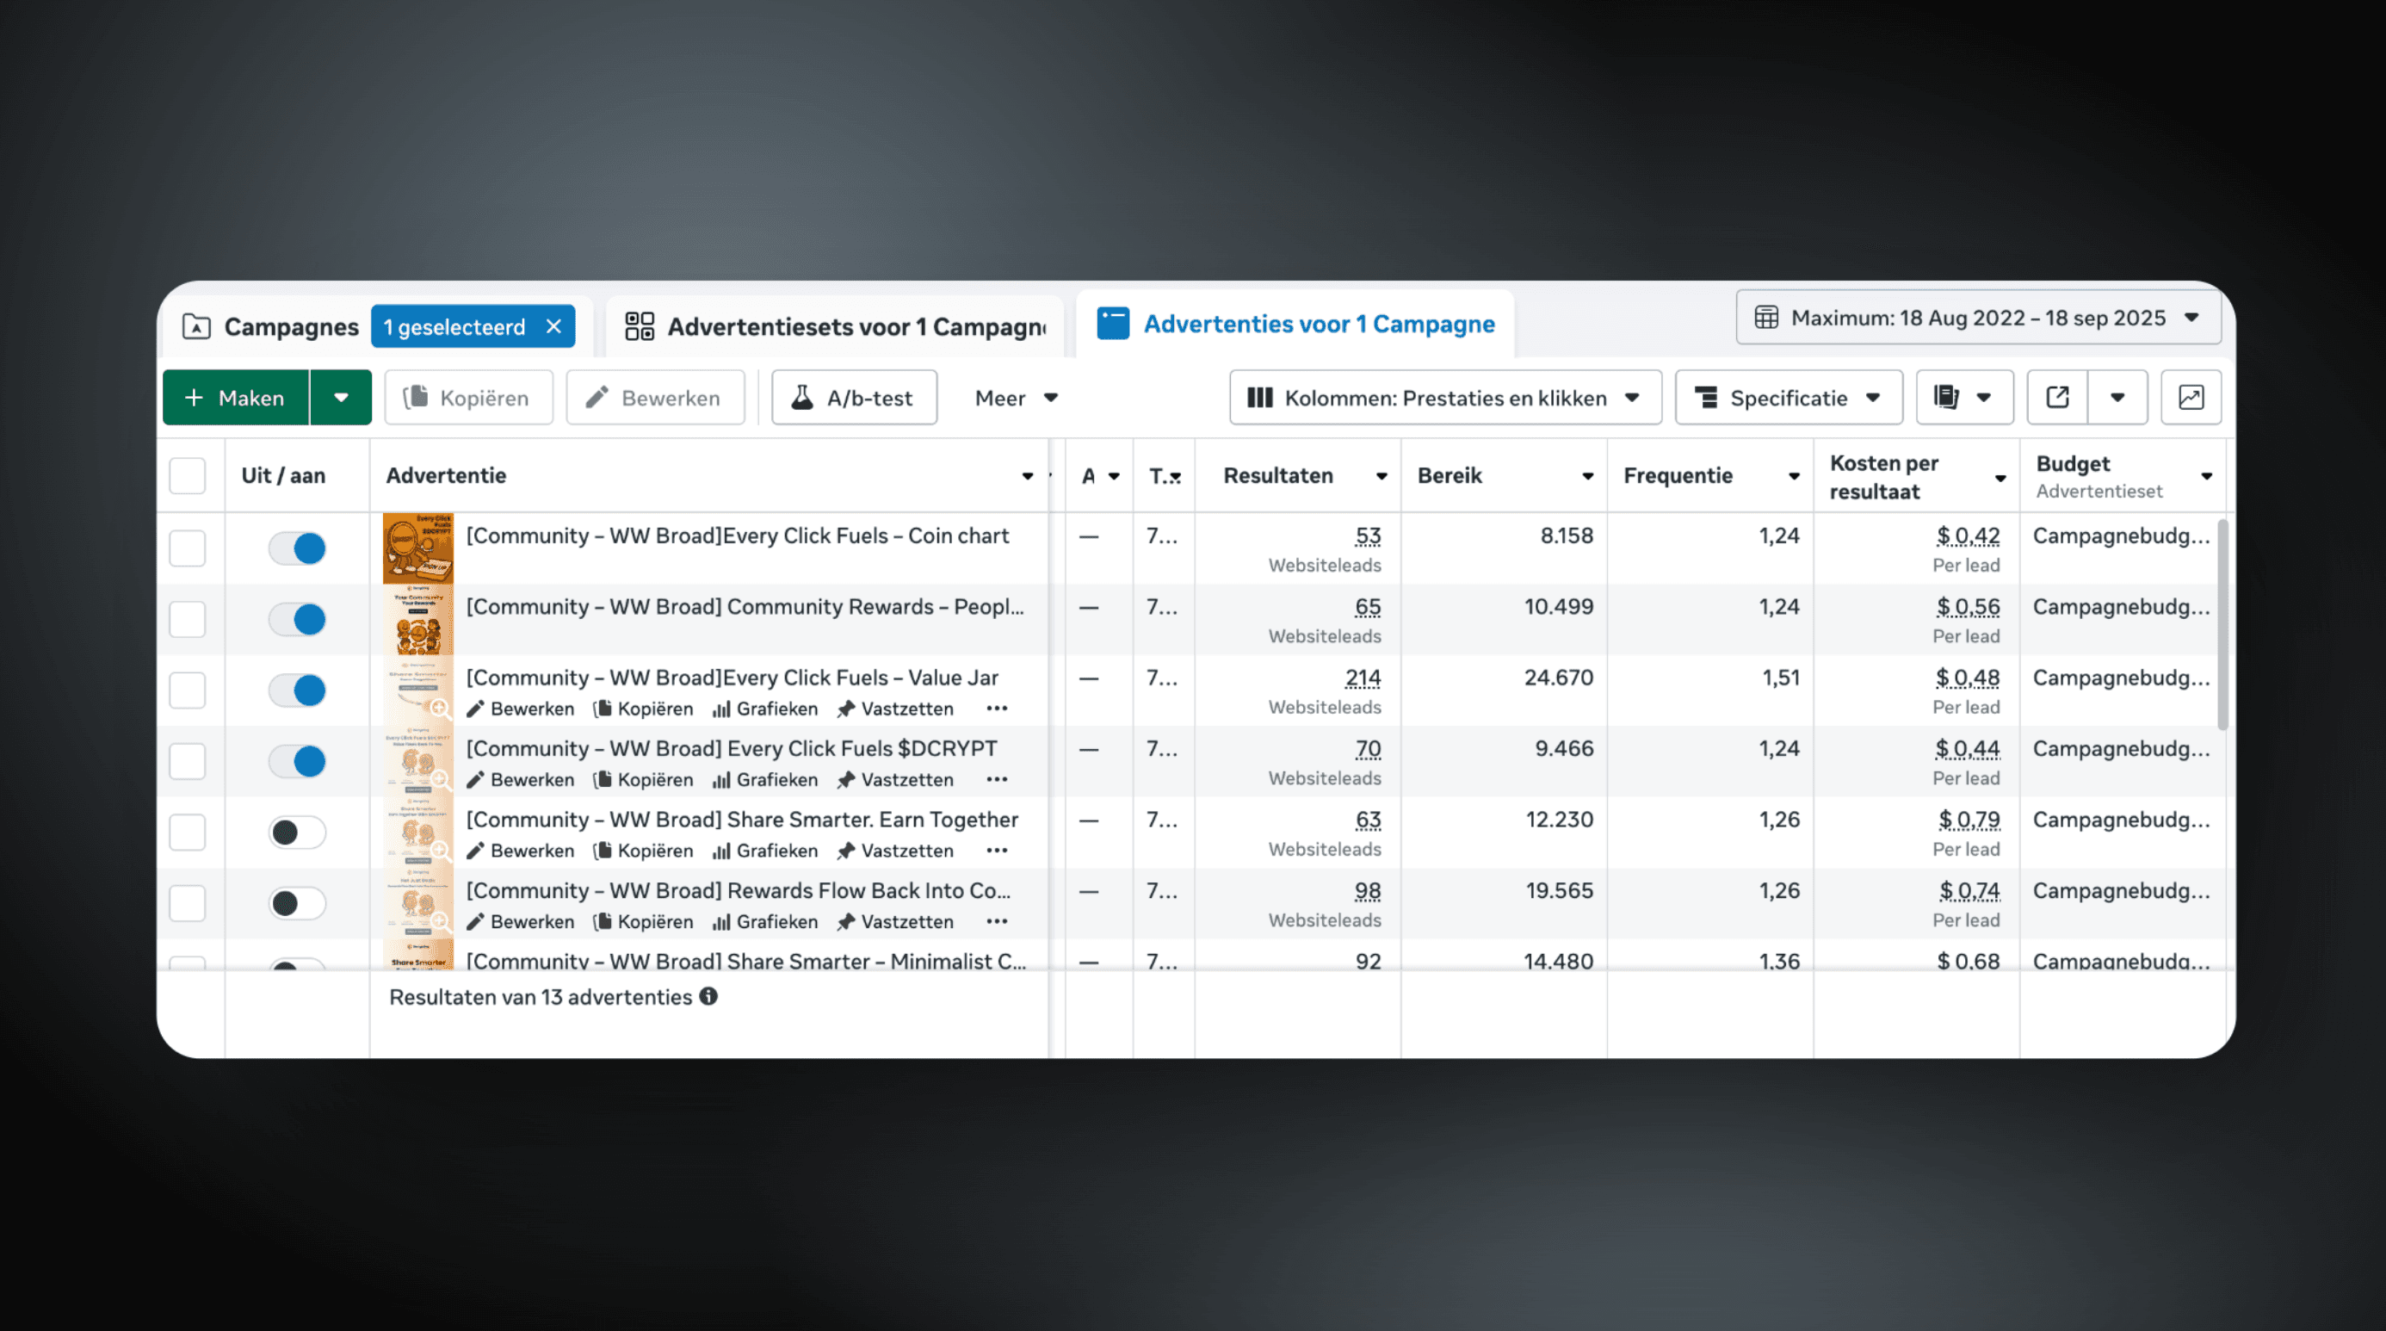Open the date range selector
The height and width of the screenshot is (1331, 2386).
(x=1977, y=318)
